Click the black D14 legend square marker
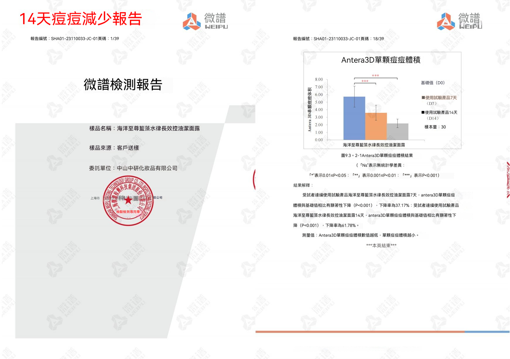The image size is (510, 359). click(423, 112)
